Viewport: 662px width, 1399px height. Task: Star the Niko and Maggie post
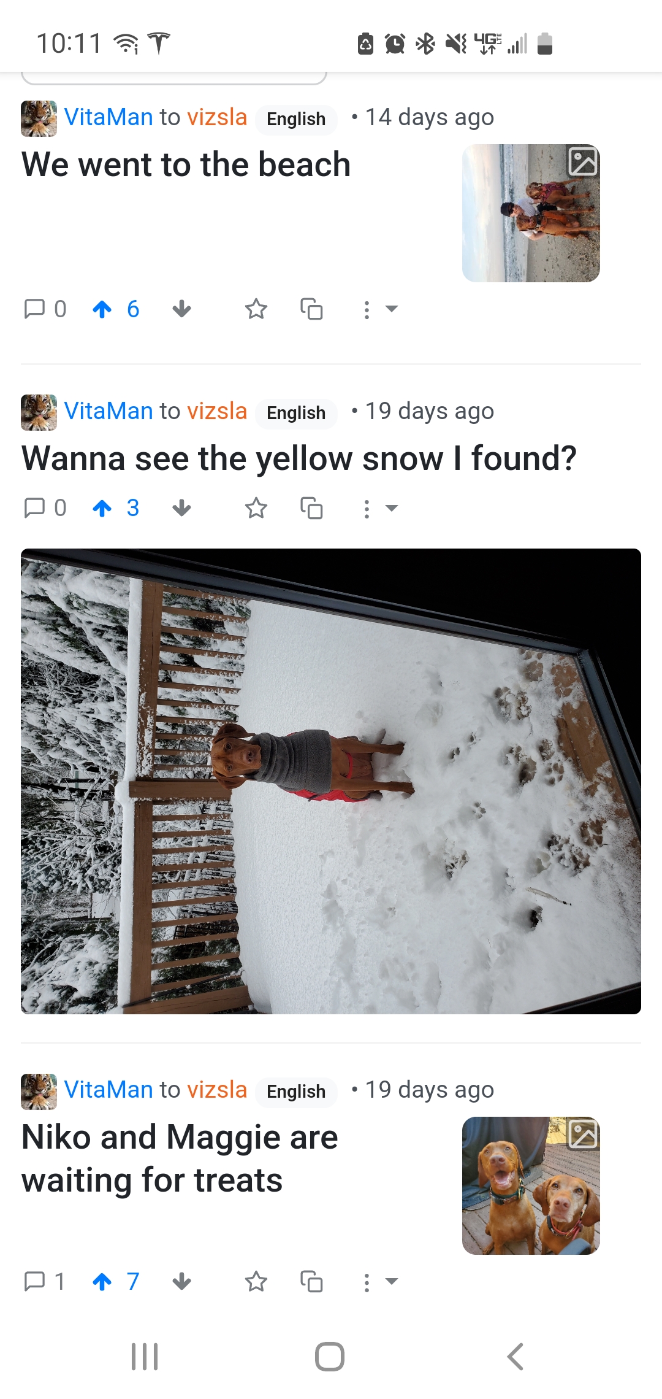pos(256,1281)
